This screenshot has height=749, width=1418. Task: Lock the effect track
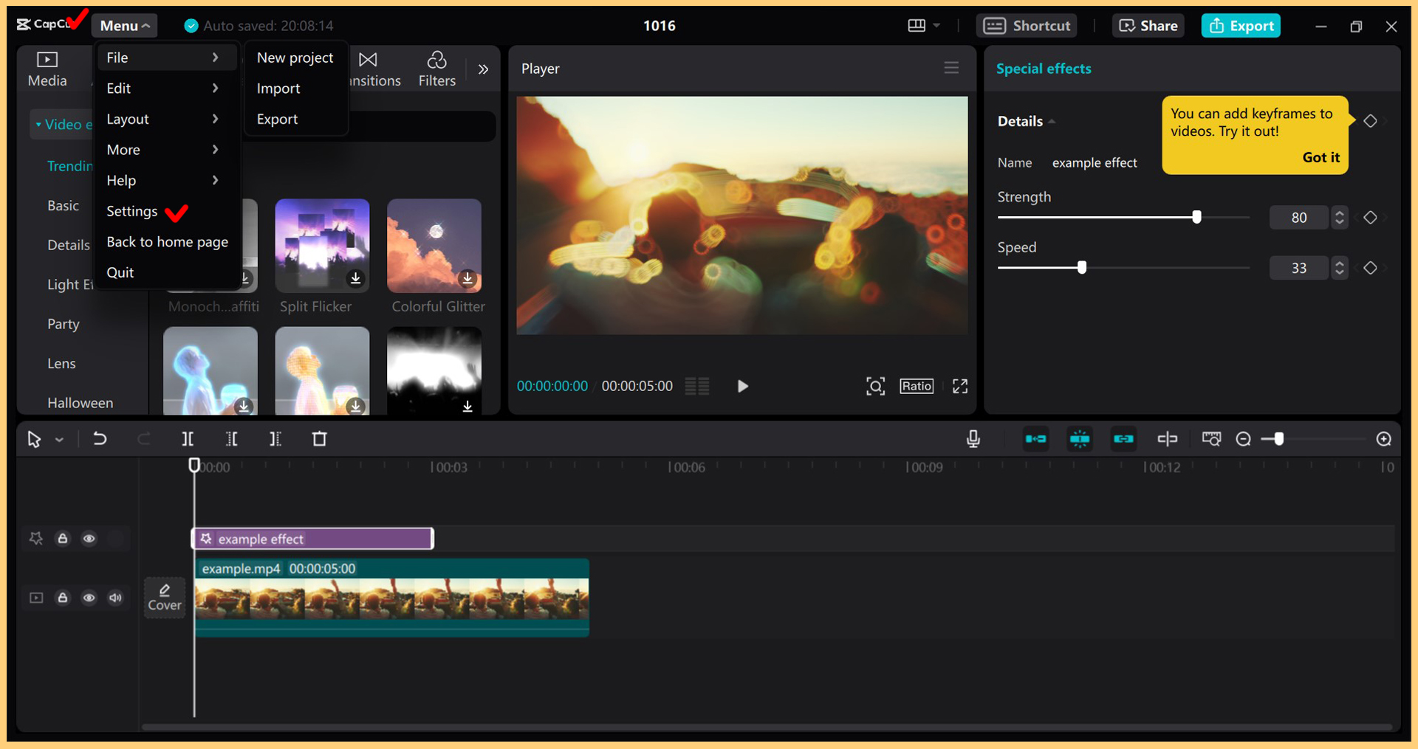tap(63, 539)
